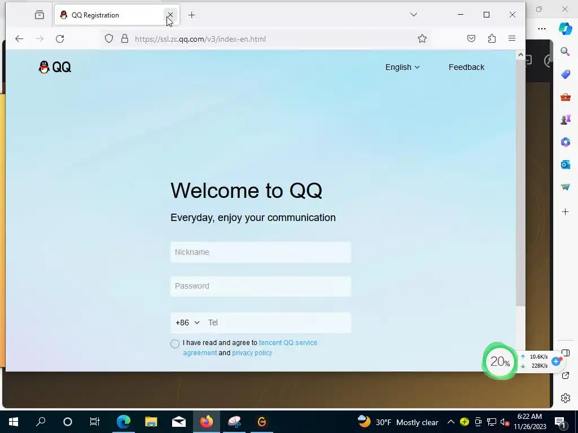Close the QQ Registration tab
The image size is (578, 433).
(x=170, y=15)
